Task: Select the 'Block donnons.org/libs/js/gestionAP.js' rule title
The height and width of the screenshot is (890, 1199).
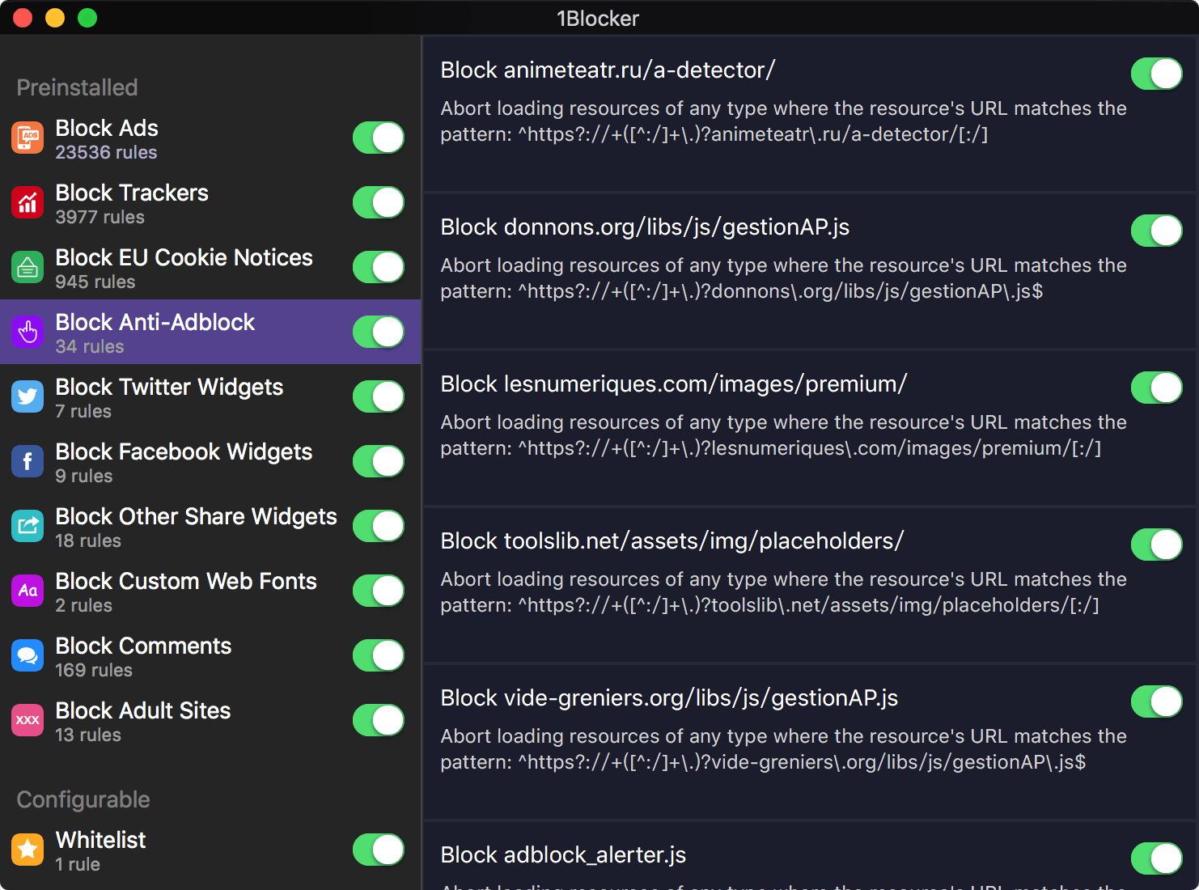Action: point(645,227)
